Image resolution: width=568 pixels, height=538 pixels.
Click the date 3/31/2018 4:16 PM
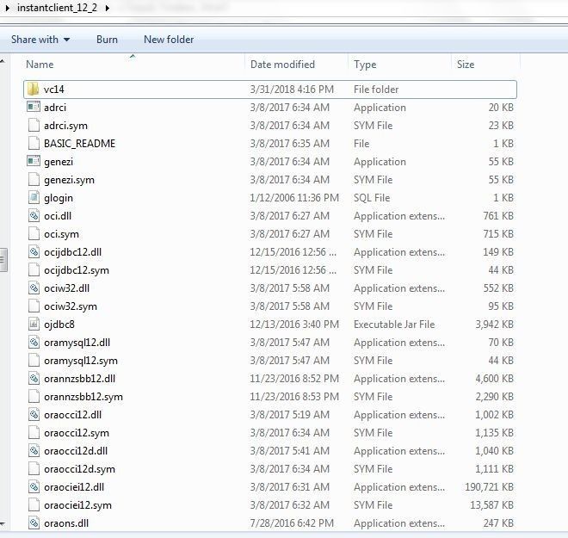[292, 90]
